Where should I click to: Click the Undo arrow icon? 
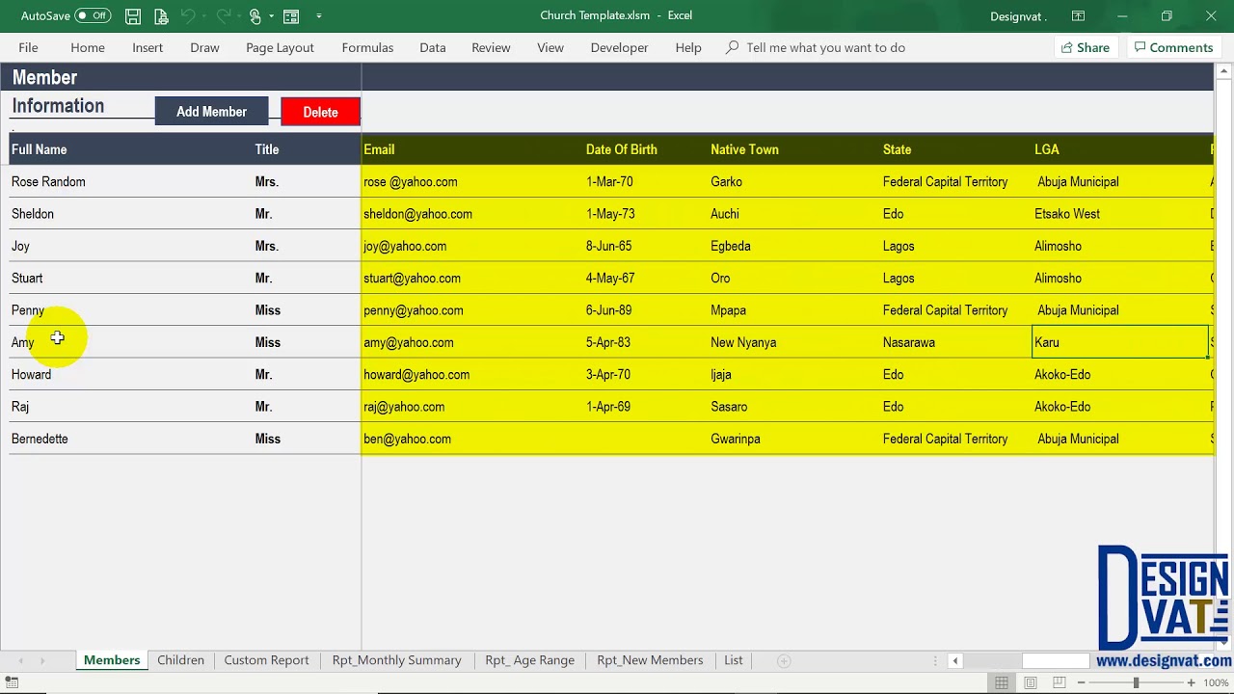click(188, 15)
